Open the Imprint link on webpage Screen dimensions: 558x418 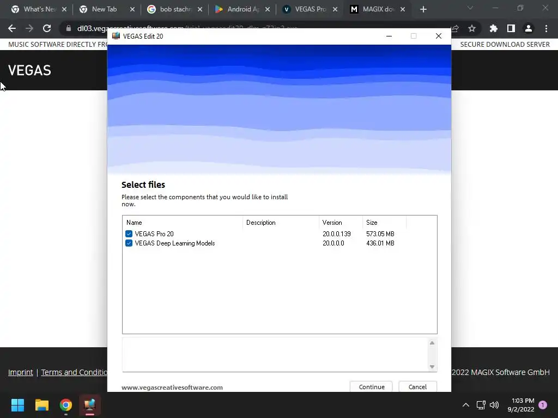20,372
